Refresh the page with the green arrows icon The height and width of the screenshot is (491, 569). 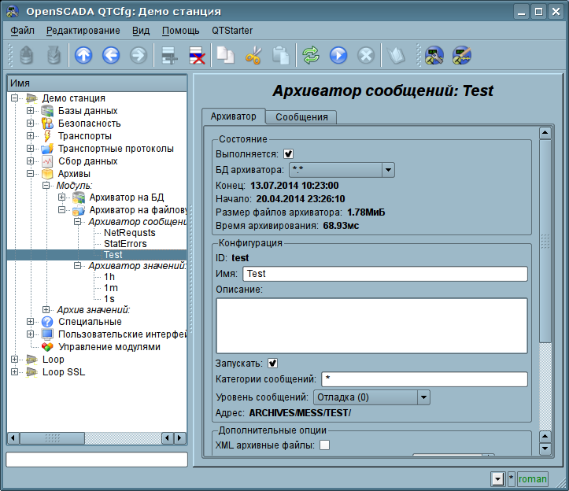[x=311, y=56]
